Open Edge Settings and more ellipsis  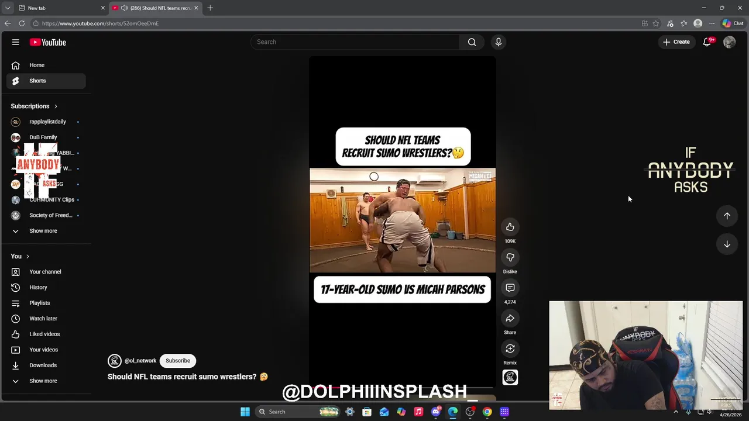pos(712,23)
